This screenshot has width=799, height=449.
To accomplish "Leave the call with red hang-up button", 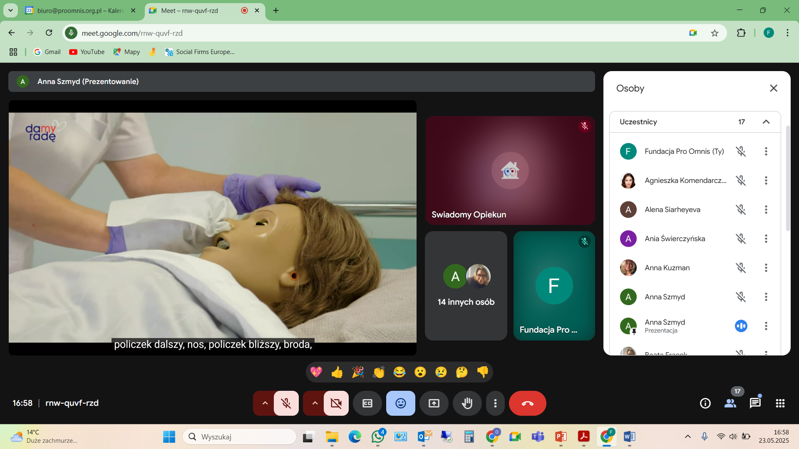I will (x=527, y=403).
